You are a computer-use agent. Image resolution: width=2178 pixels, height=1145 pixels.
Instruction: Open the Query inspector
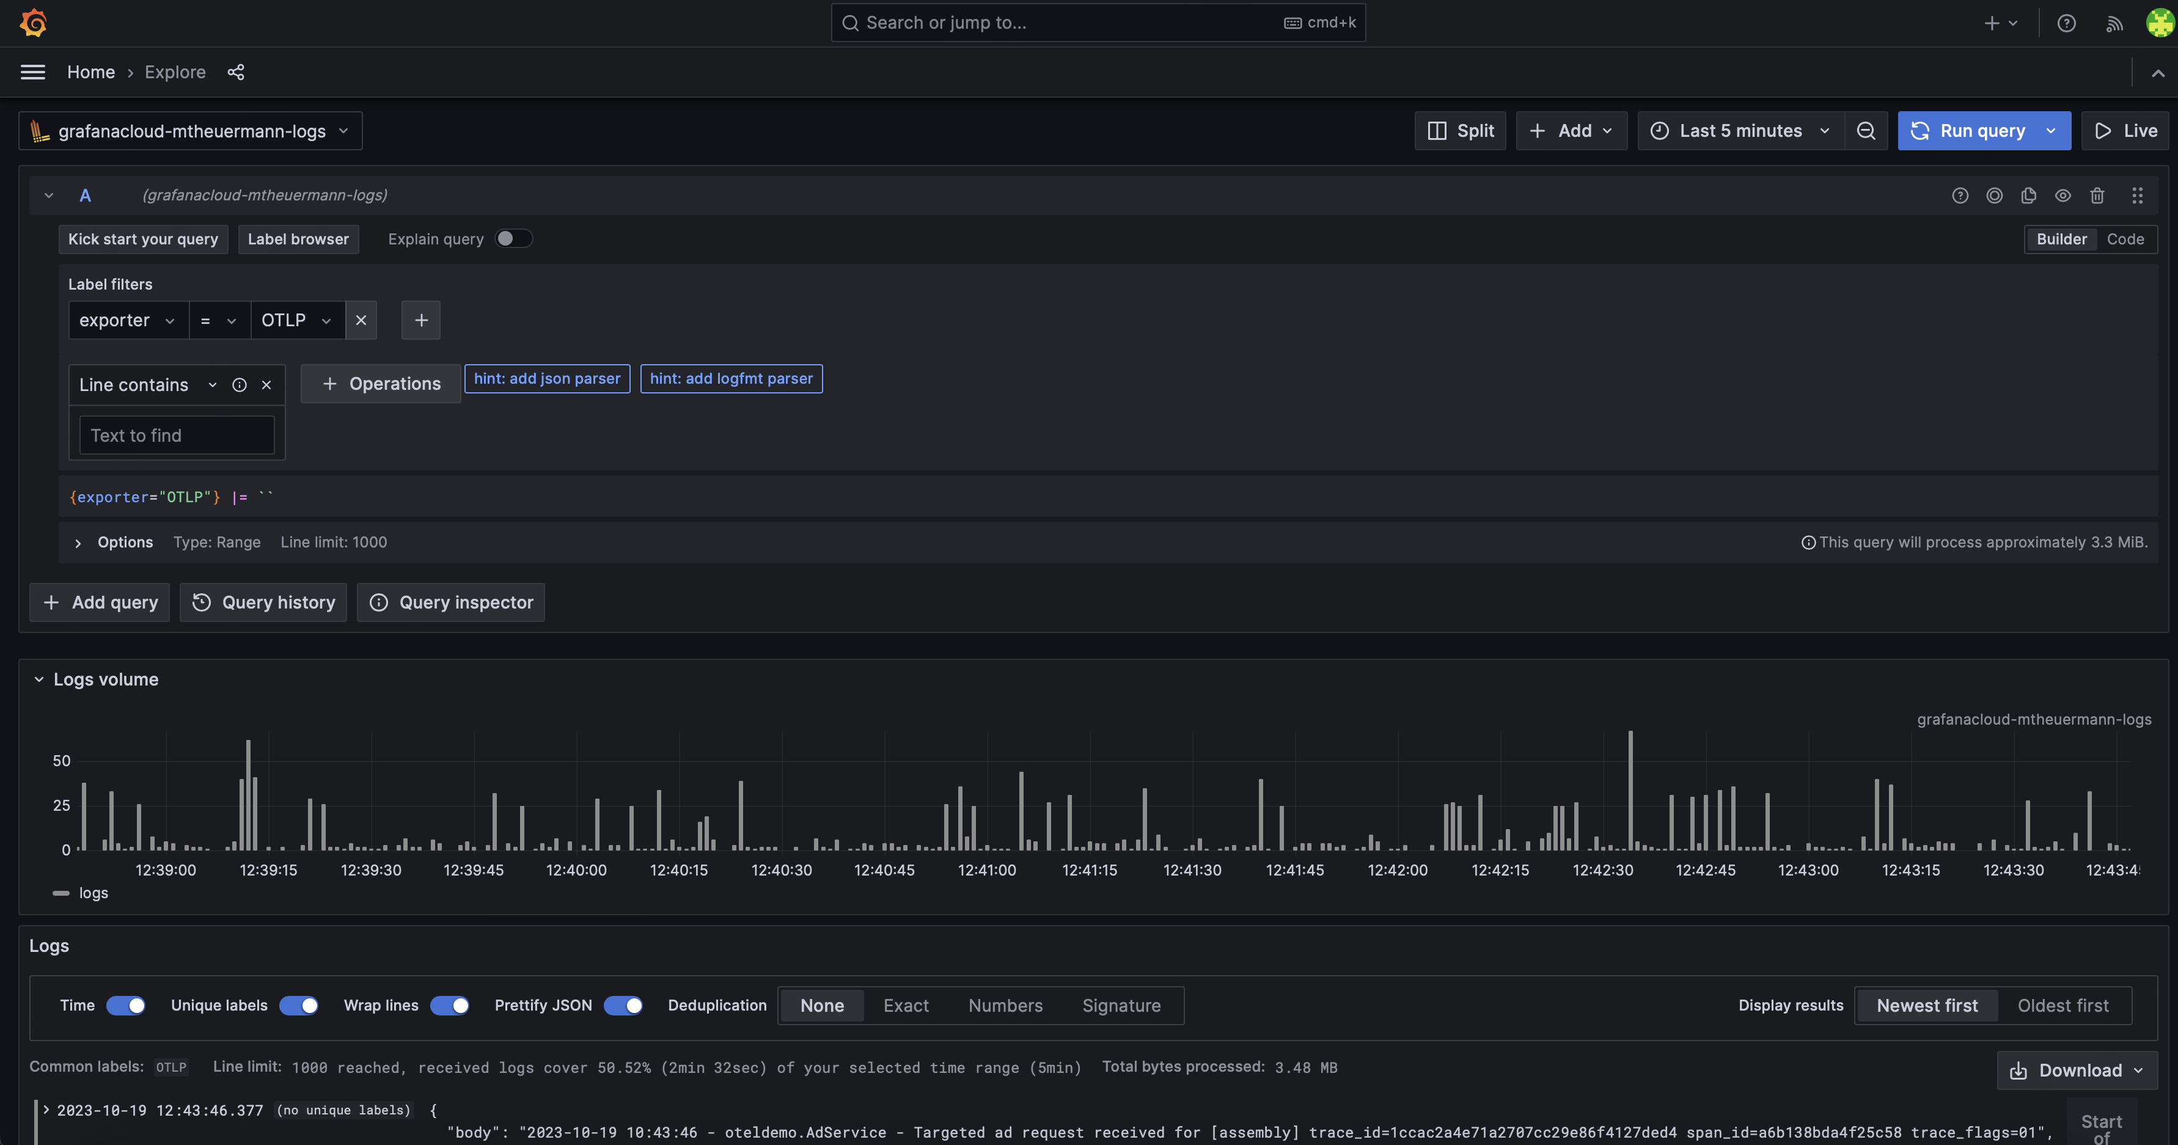[x=450, y=602]
